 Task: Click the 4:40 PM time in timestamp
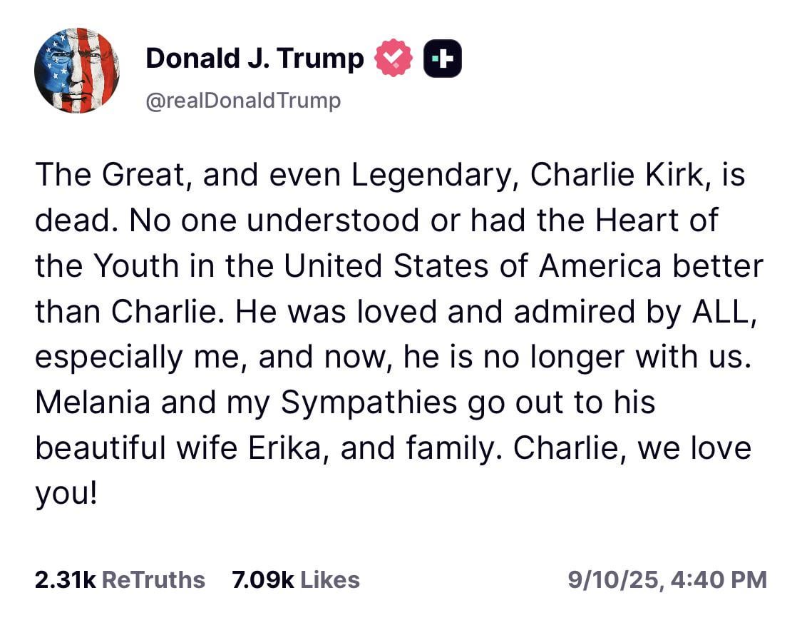pyautogui.click(x=719, y=580)
